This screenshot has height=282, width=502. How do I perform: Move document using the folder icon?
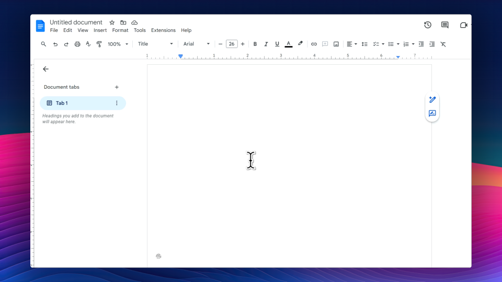(x=123, y=22)
